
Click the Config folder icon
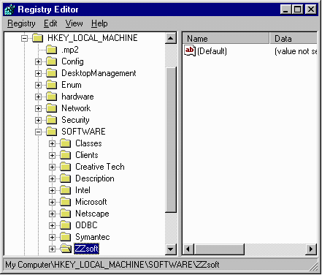coord(52,61)
